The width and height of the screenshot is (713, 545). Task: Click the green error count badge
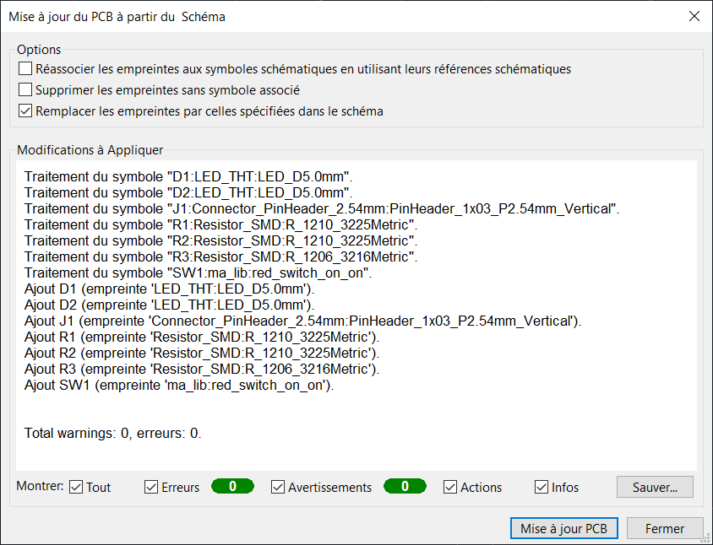click(232, 487)
